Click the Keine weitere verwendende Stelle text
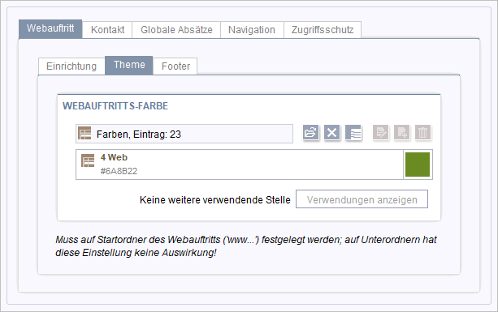Viewport: 498px width, 312px height. 215,200
